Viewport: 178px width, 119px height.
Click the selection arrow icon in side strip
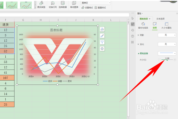pos(133,18)
